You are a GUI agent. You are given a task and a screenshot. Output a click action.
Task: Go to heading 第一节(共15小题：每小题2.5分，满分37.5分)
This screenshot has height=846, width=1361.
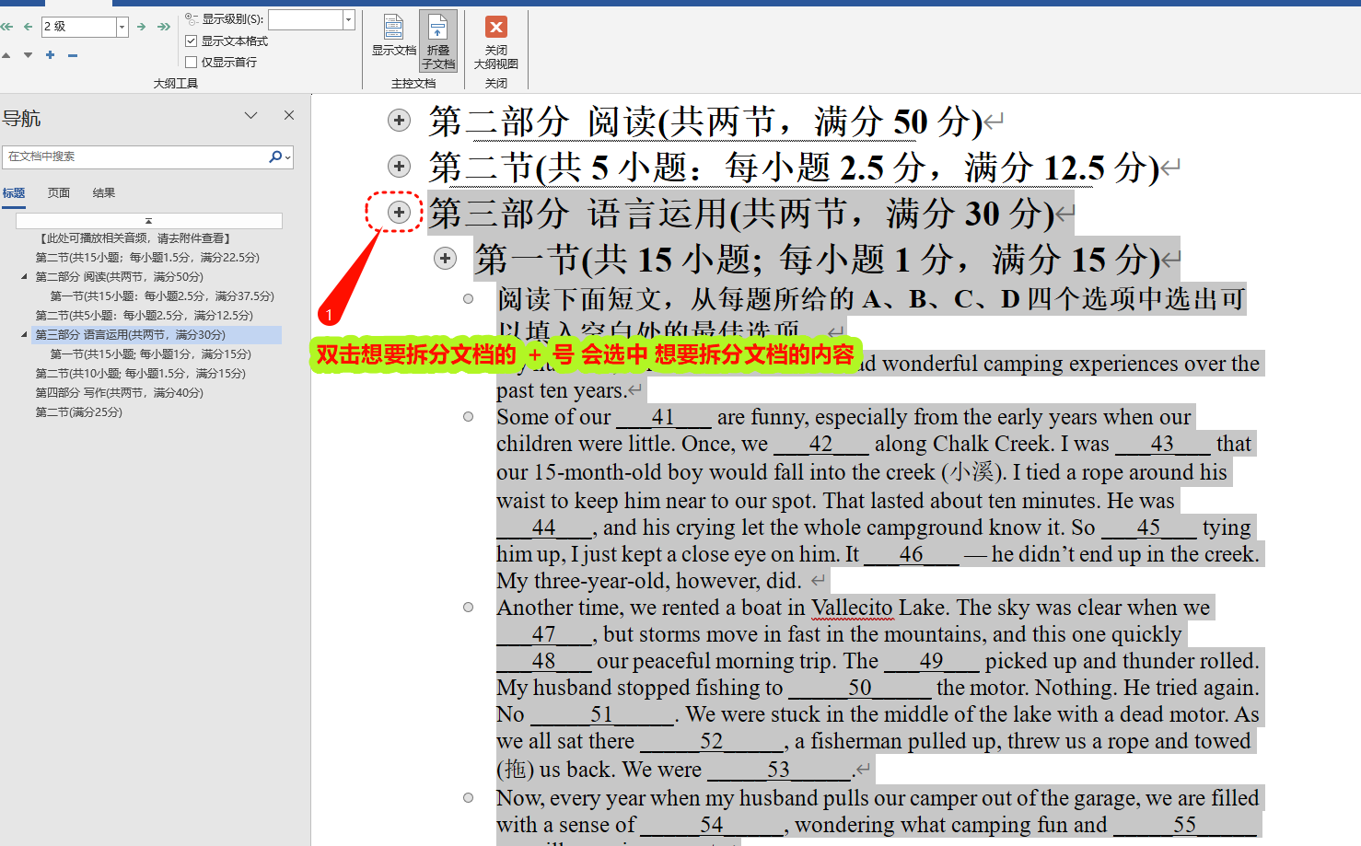[x=162, y=296]
